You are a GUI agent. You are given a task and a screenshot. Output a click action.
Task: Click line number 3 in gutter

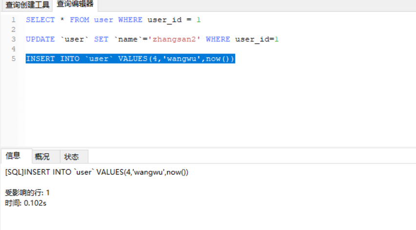[x=14, y=39]
